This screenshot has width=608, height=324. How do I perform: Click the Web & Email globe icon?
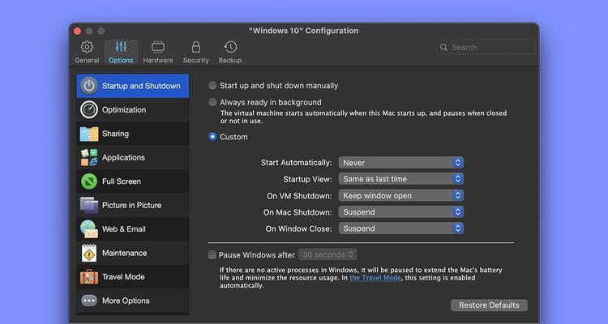[89, 229]
